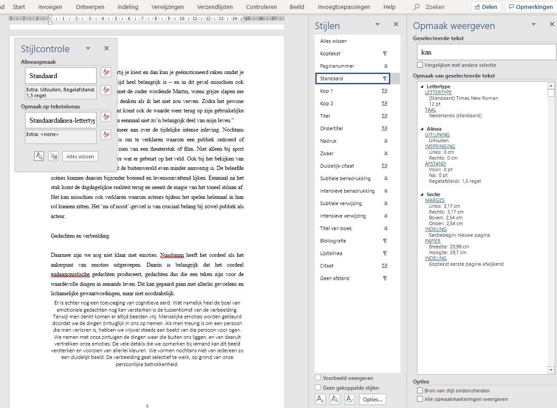
Task: Check Vergelijken met andere selectie
Action: (x=420, y=65)
